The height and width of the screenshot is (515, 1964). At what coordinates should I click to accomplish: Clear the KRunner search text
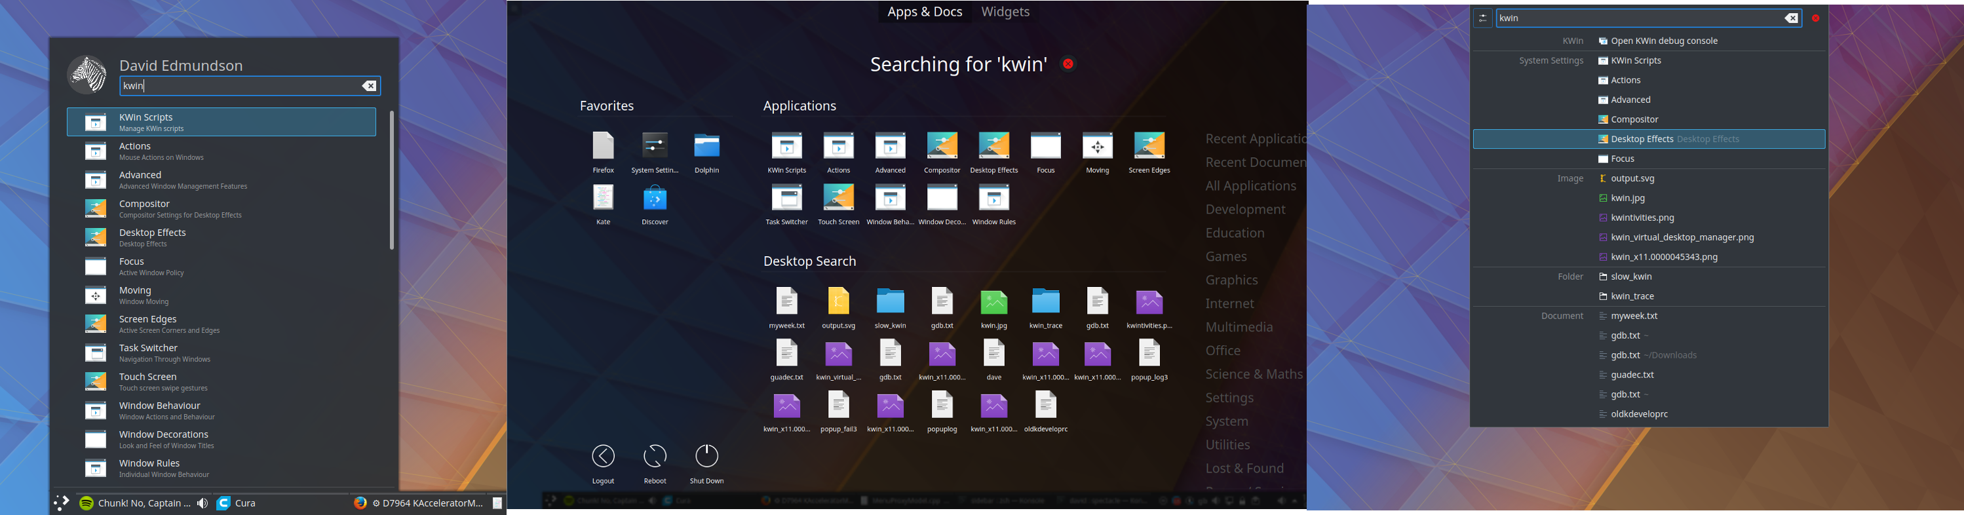1791,18
